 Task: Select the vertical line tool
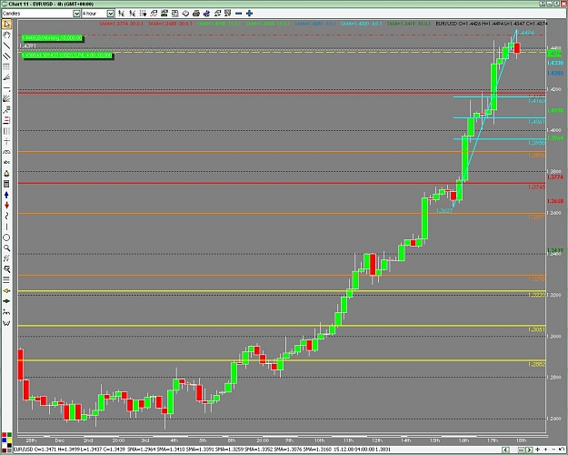[x=6, y=227]
